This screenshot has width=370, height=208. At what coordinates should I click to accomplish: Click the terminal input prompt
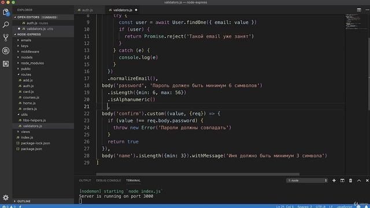(80, 201)
